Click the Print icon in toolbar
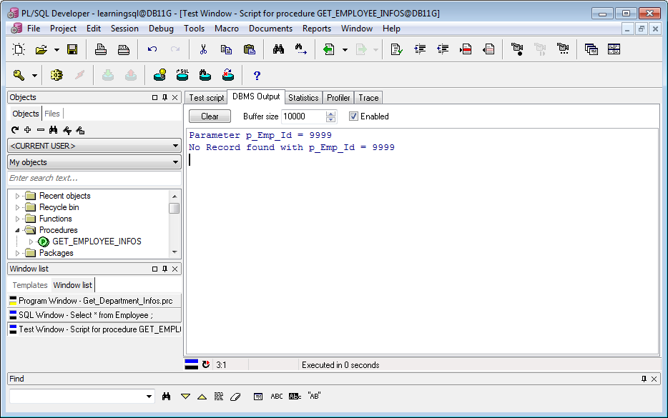This screenshot has height=418, width=668. click(x=101, y=49)
